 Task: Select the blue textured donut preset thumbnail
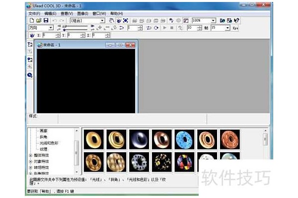pos(184,140)
